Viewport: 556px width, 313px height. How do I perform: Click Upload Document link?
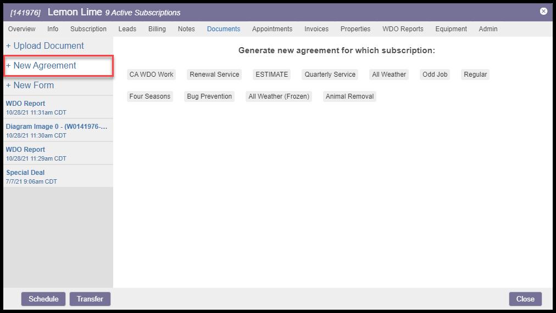pos(45,46)
